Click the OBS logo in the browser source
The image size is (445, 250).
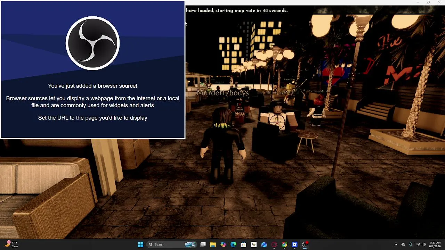92,43
